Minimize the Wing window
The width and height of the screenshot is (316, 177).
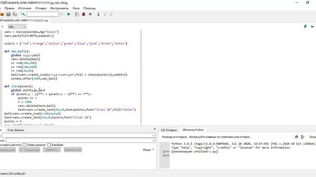297,2
